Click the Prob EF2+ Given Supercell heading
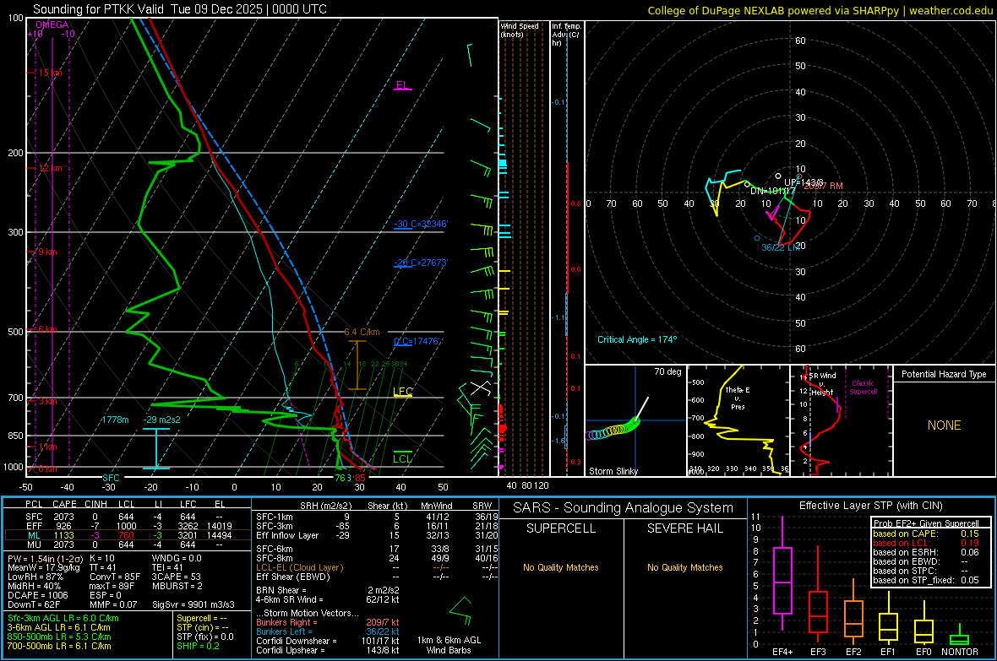The height and width of the screenshot is (661, 997). click(926, 523)
